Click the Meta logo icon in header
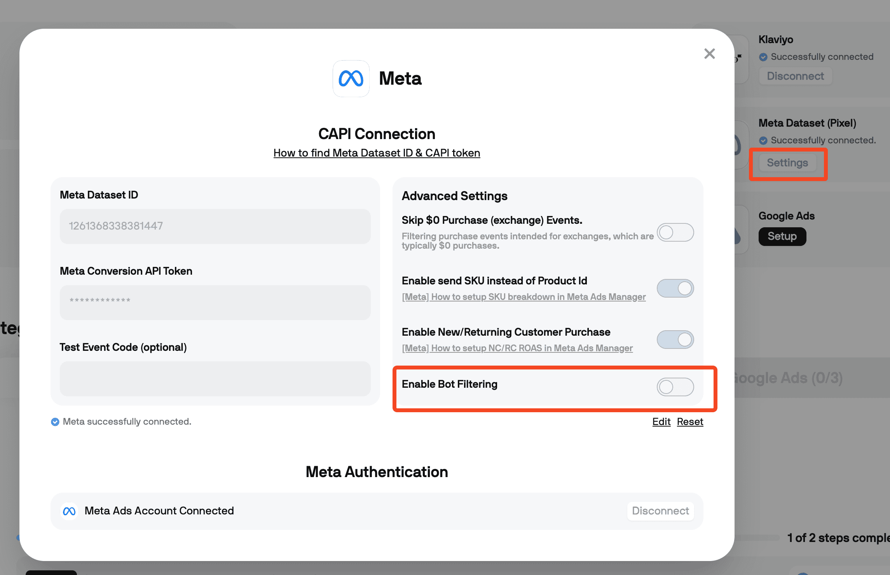This screenshot has width=890, height=575. [x=351, y=78]
